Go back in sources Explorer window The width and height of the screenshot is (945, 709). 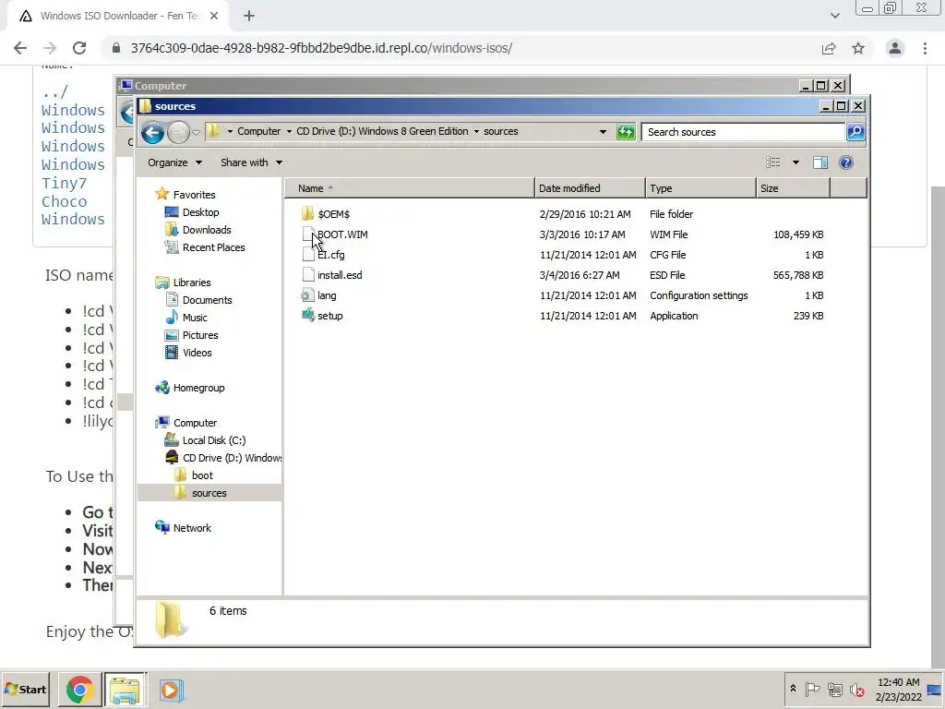153,132
